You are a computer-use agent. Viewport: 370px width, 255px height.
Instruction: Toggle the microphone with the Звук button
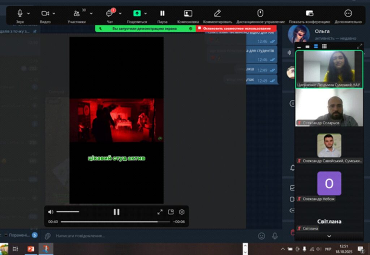[20, 13]
